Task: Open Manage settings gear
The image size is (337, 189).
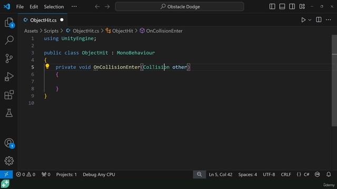Action: pos(9,161)
